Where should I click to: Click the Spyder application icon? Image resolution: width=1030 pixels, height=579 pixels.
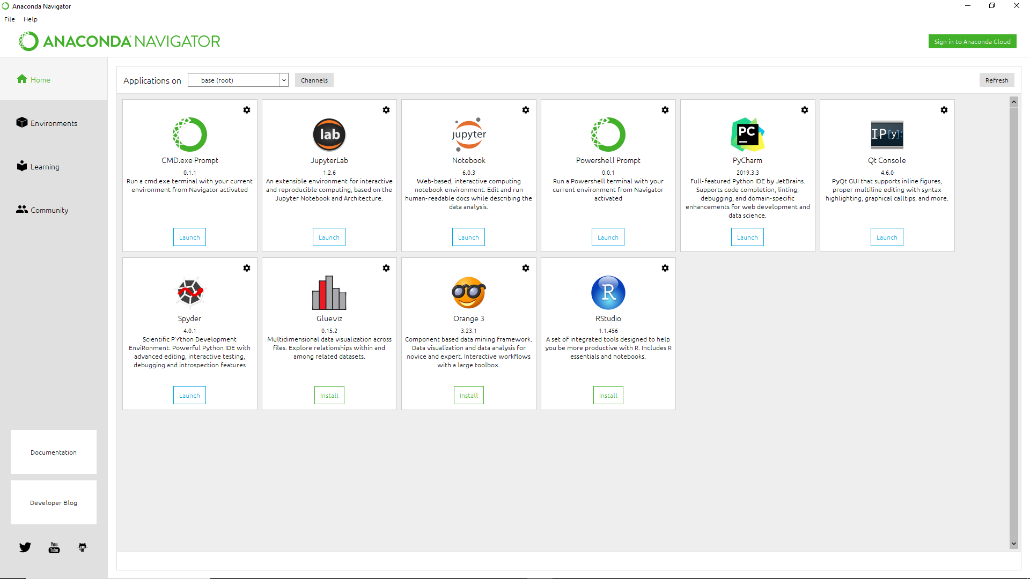[189, 292]
